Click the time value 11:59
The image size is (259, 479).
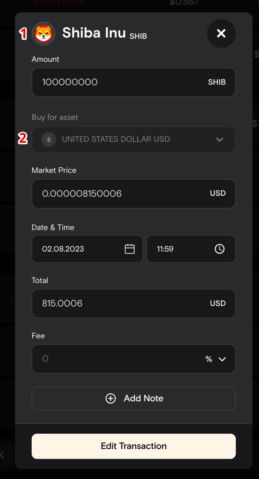[x=165, y=249]
